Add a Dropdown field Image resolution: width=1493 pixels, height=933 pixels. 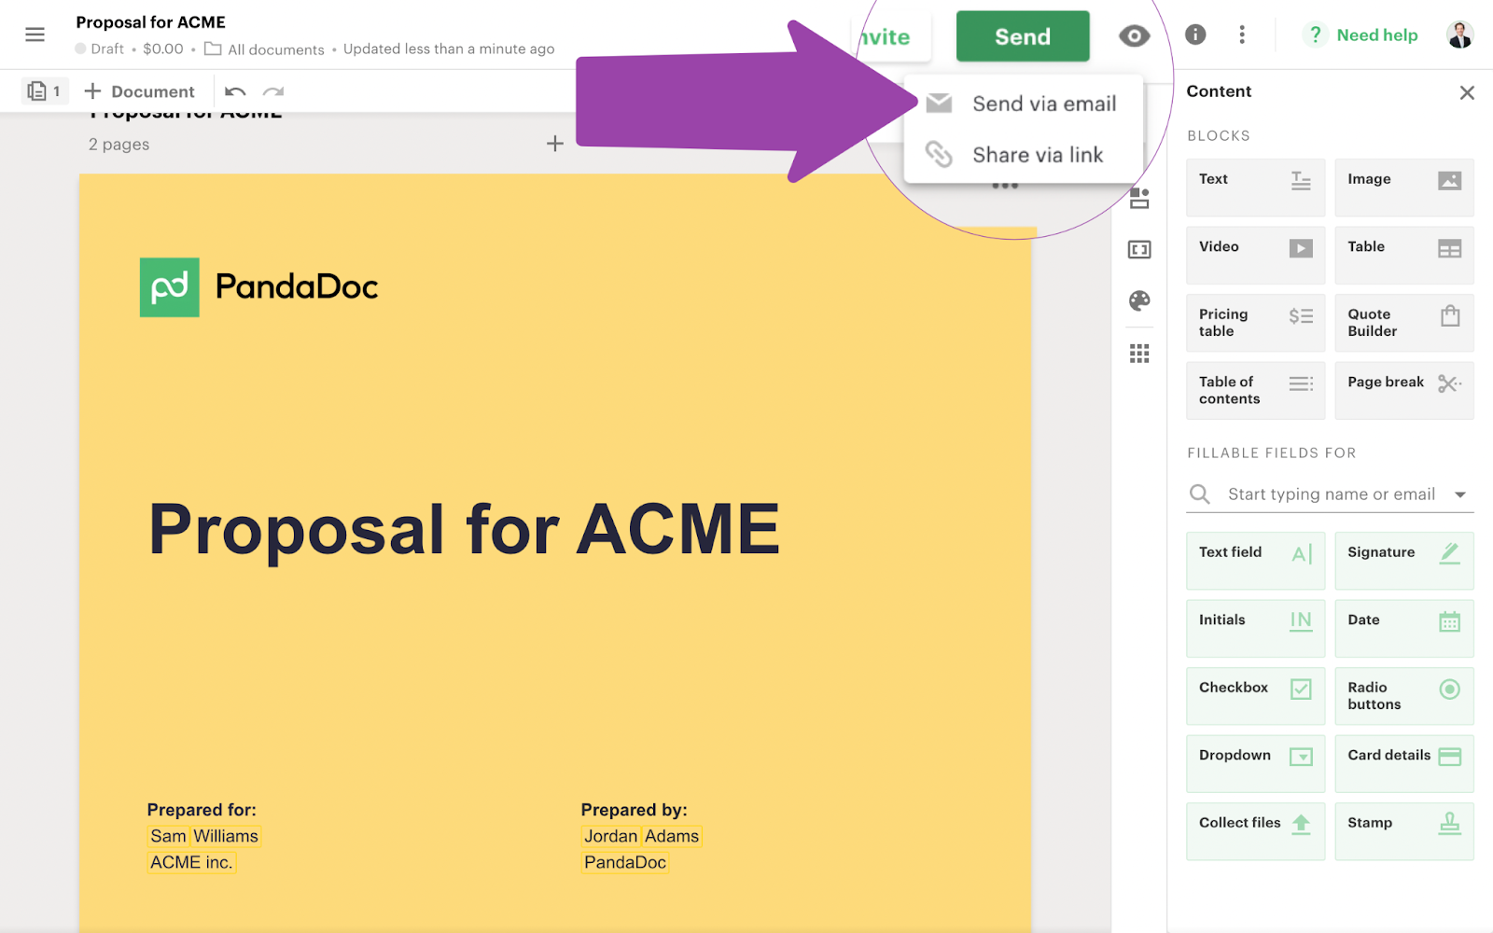(1256, 763)
